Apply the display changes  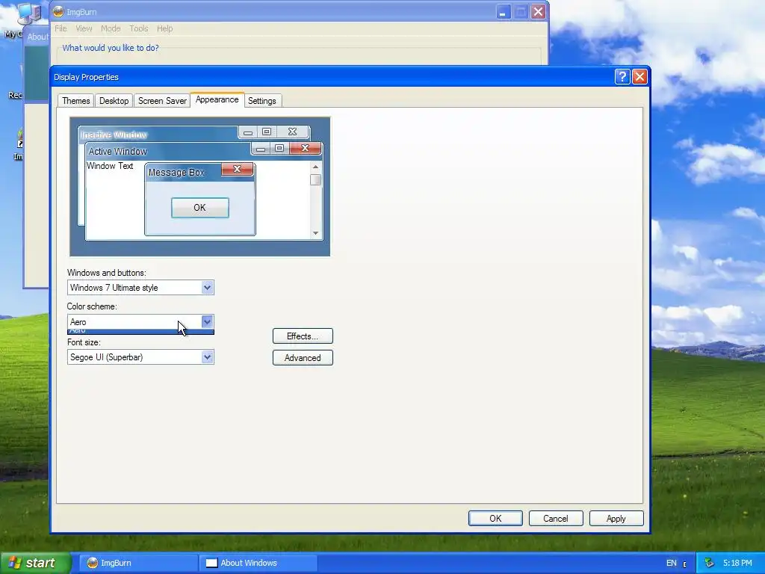(616, 519)
